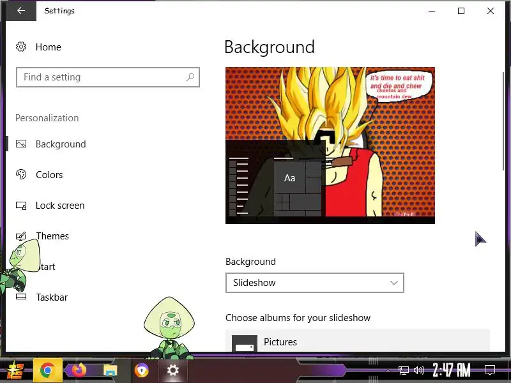This screenshot has width=511, height=383.
Task: Open the Action Center notification icon
Action: click(490, 370)
